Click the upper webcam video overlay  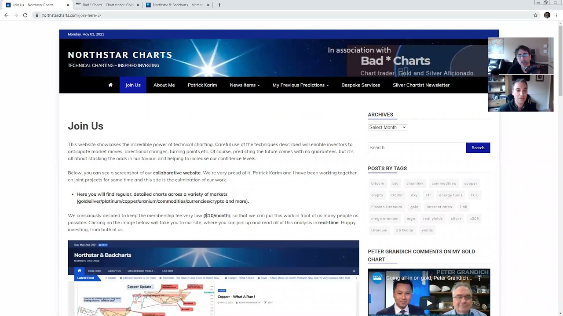coord(521,56)
